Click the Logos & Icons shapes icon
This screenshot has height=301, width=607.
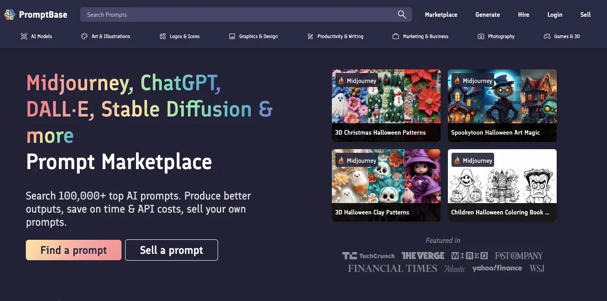coord(163,36)
